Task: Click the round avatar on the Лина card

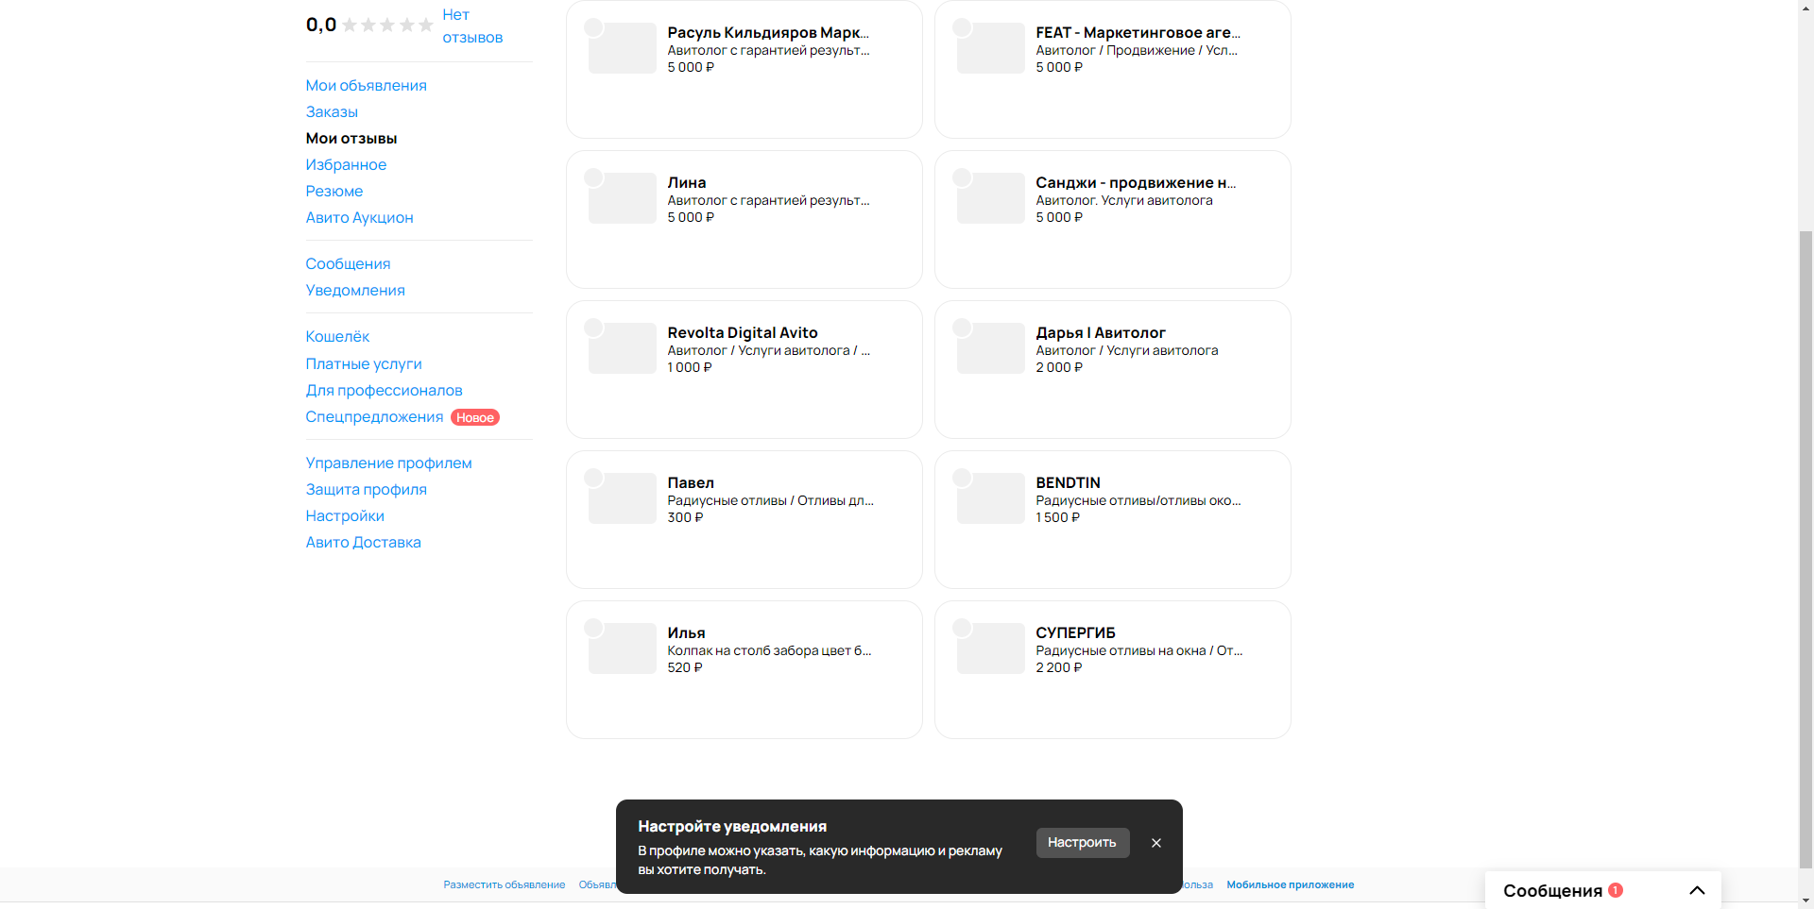Action: pos(593,177)
